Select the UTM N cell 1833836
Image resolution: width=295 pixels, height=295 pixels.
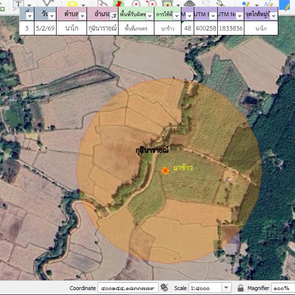coord(230,29)
